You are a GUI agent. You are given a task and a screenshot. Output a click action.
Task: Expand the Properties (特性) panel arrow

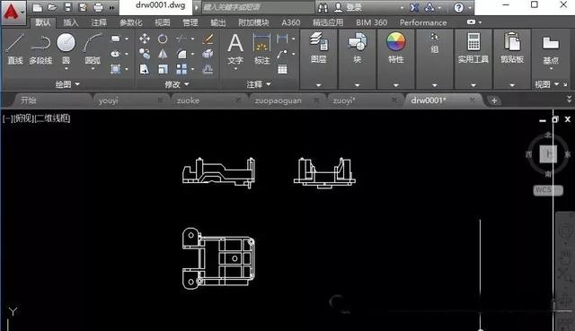coord(396,85)
